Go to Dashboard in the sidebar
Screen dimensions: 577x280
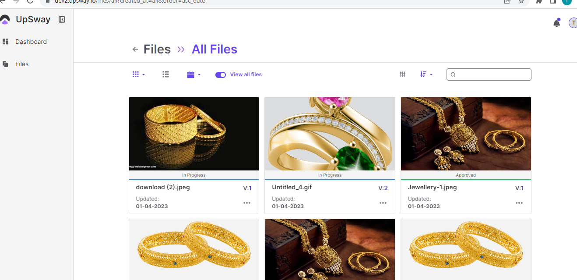[31, 42]
